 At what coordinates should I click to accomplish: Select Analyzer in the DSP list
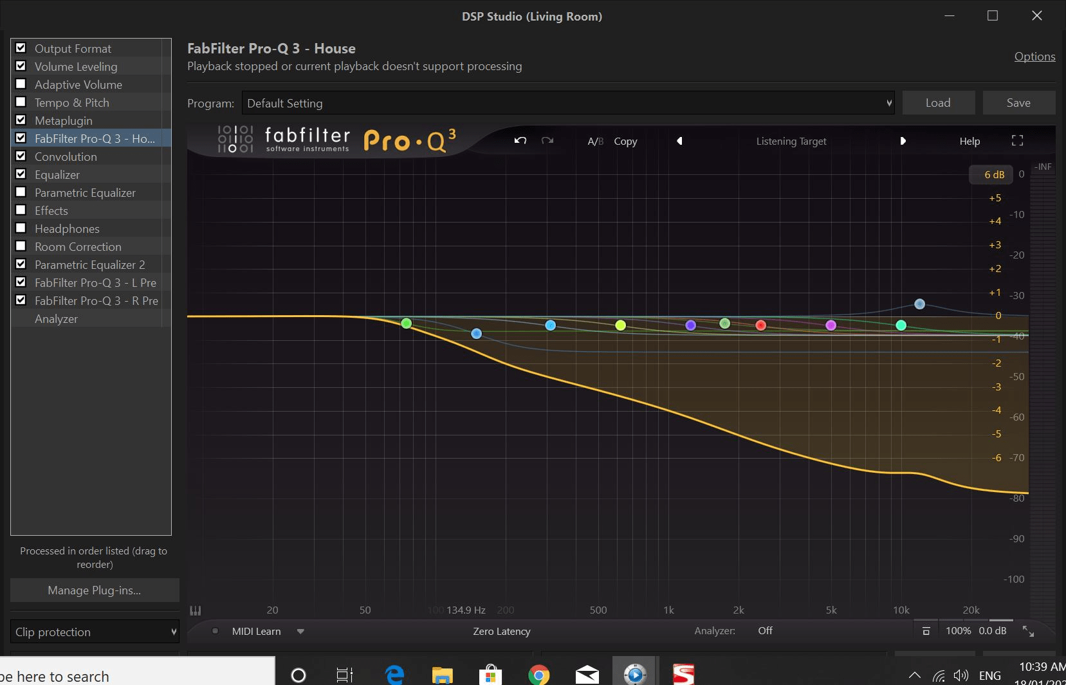pyautogui.click(x=56, y=318)
